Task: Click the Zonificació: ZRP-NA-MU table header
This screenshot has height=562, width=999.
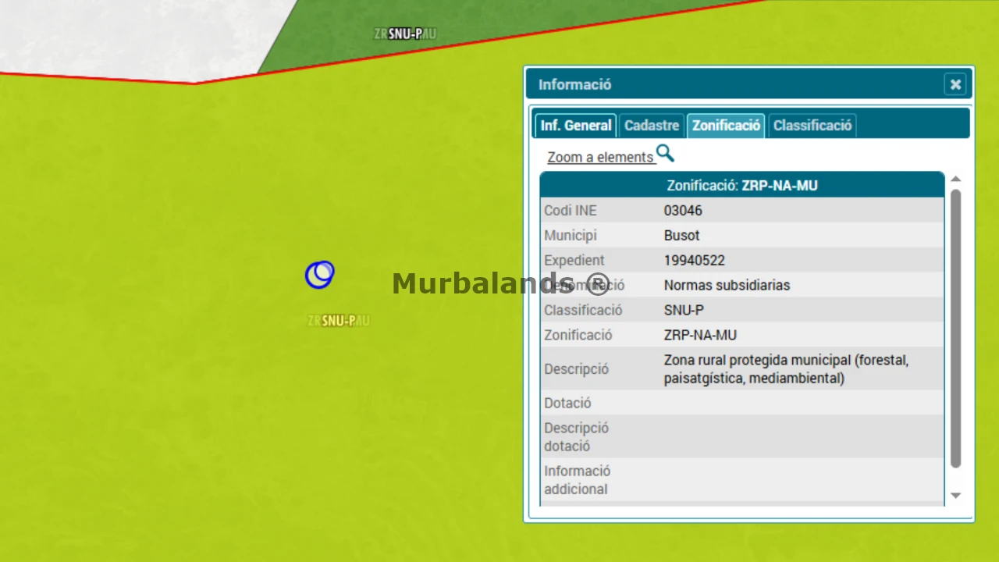Action: [x=742, y=185]
